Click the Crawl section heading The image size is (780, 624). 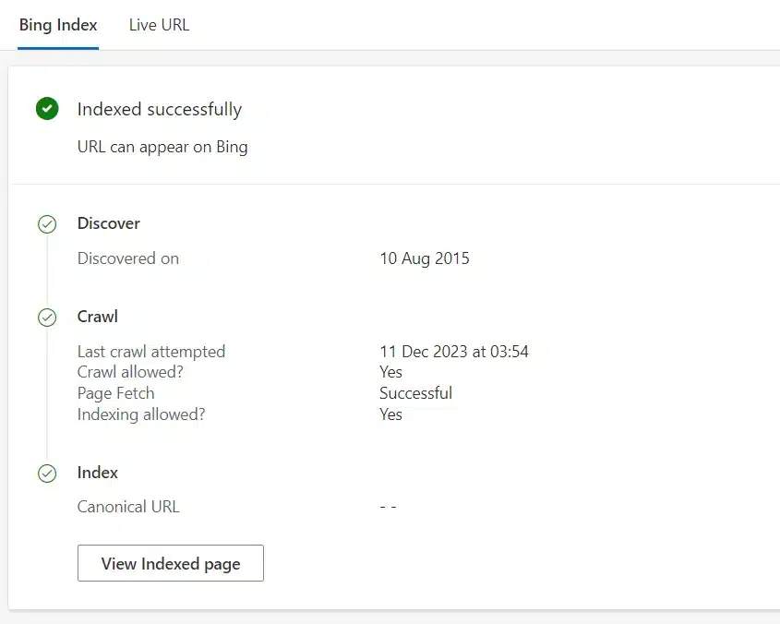(98, 317)
